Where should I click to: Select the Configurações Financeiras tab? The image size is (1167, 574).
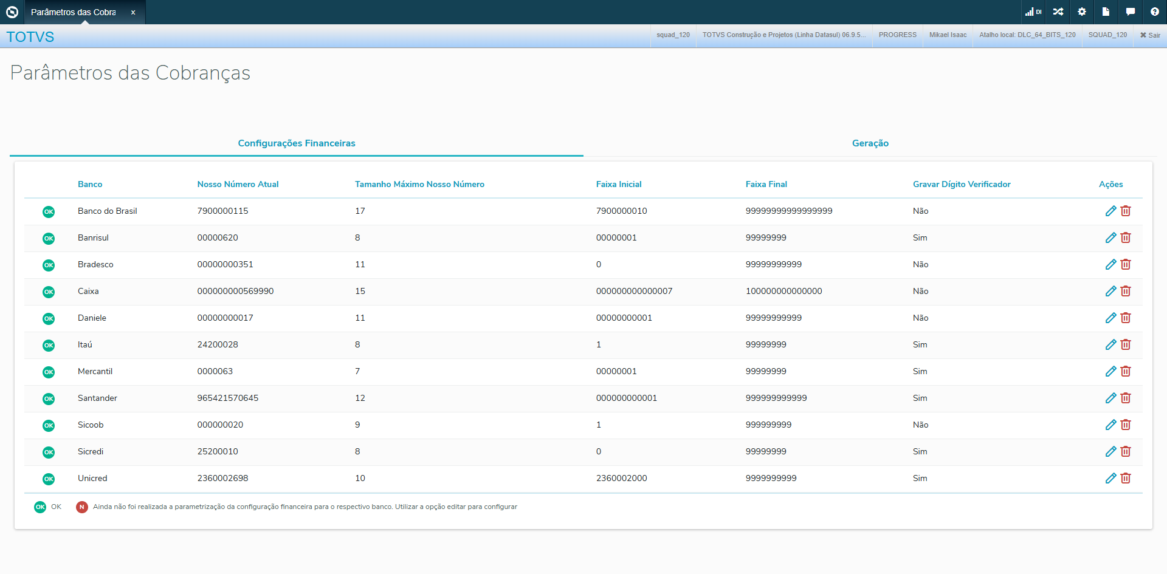(297, 143)
